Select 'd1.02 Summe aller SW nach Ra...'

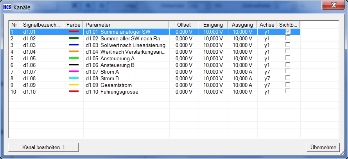click(125, 38)
